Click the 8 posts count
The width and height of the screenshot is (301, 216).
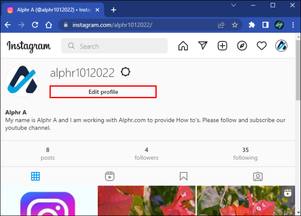48,154
